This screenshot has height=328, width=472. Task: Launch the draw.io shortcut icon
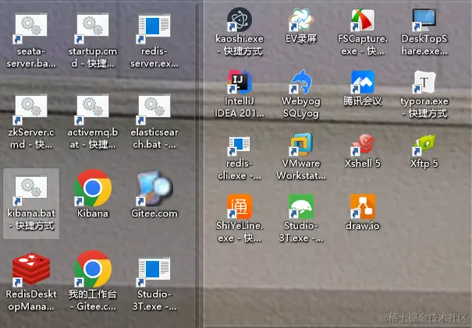pos(363,206)
